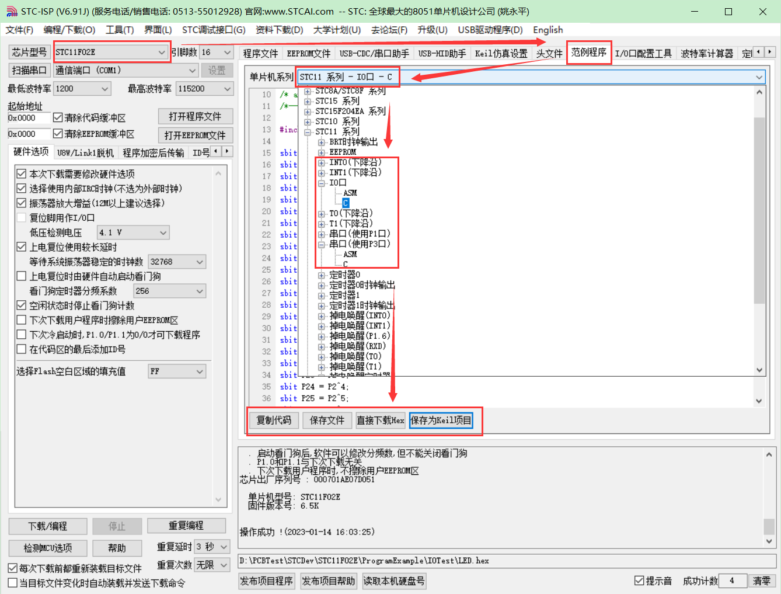Collapse the IO口 tree node
Screen dimensions: 781x594
coord(322,183)
